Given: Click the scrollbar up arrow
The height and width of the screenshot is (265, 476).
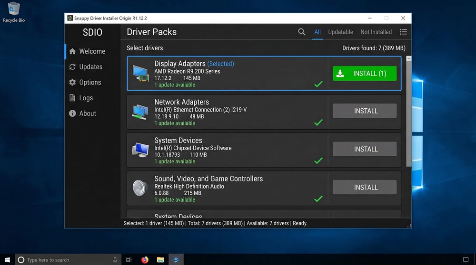Looking at the screenshot, I should tap(408, 58).
